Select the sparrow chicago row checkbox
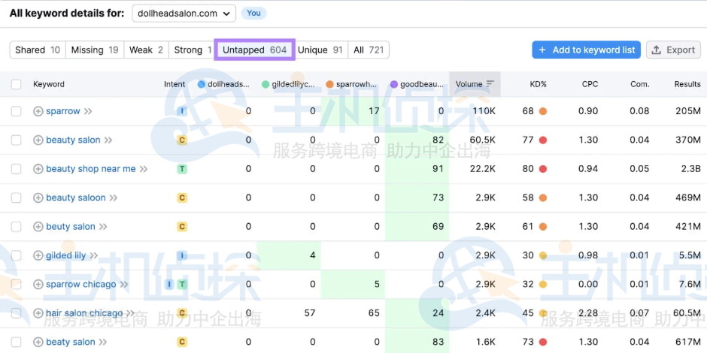 click(17, 285)
